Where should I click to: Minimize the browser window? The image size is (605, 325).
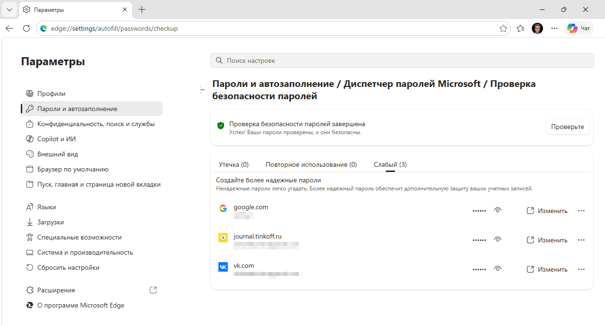pyautogui.click(x=542, y=9)
